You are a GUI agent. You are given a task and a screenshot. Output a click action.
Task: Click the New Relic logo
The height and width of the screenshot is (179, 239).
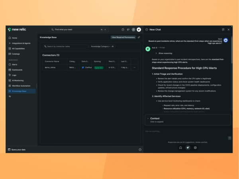pos(17,29)
